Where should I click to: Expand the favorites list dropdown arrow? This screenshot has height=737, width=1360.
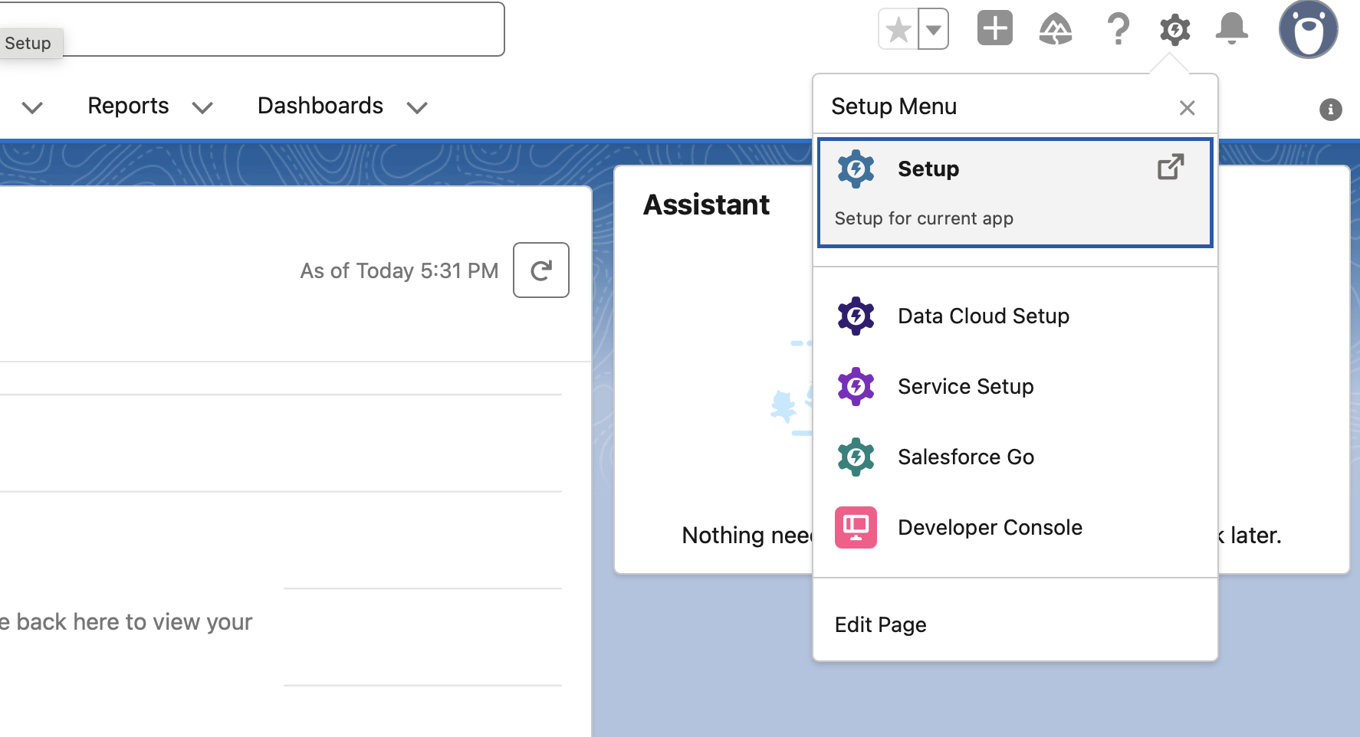tap(933, 28)
